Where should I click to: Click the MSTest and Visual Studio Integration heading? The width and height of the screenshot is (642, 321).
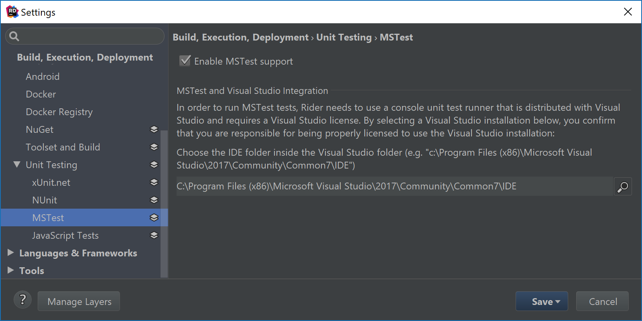pos(252,91)
